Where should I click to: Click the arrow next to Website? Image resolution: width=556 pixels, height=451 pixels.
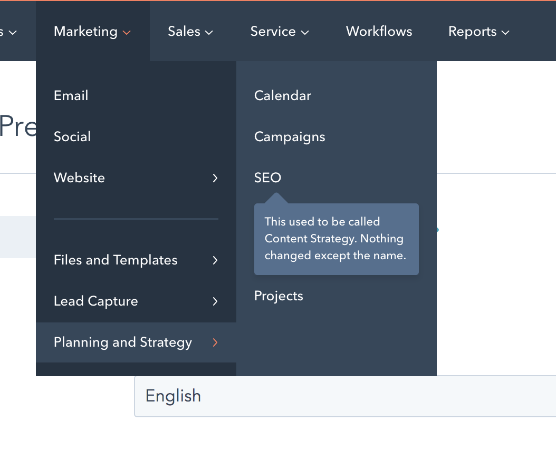click(215, 178)
